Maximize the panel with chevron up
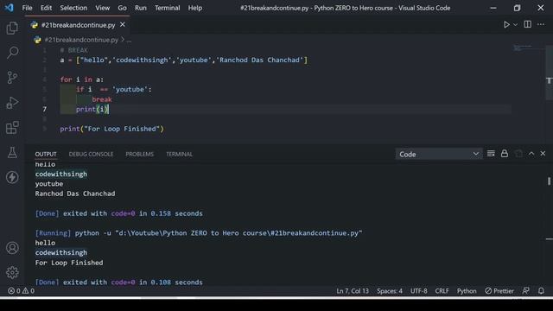553x311 pixels. (531, 154)
